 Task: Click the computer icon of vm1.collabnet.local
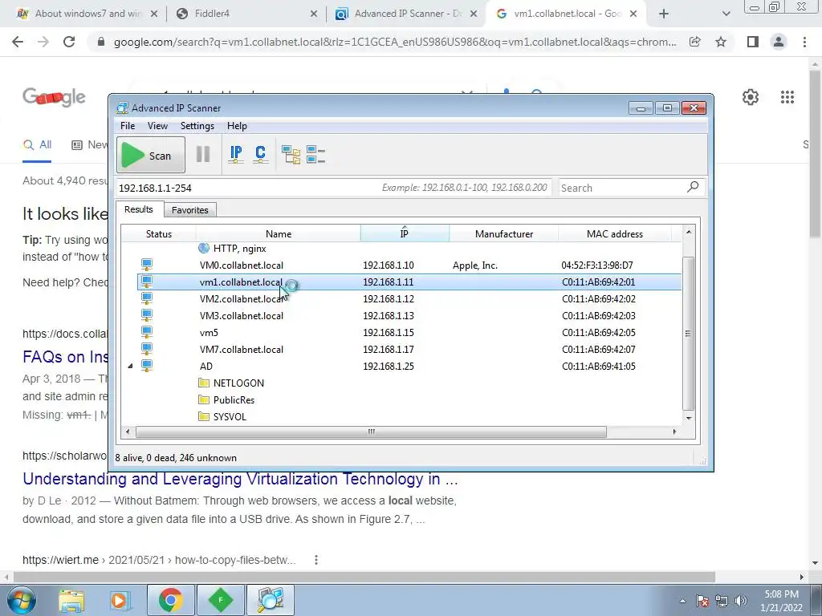[x=147, y=282]
